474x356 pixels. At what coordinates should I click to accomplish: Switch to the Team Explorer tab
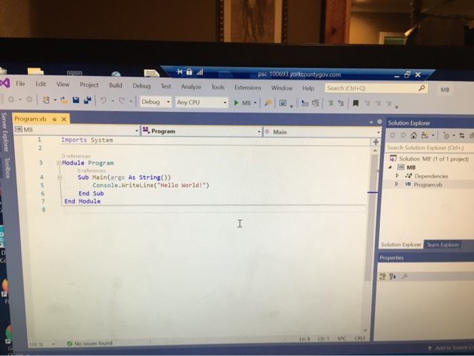[x=443, y=245]
